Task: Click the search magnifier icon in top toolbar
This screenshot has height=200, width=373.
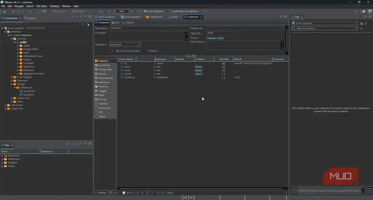Action: click(356, 11)
